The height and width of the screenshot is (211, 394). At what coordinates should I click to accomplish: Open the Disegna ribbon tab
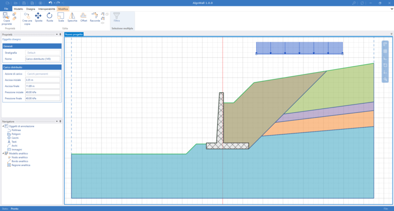click(x=31, y=9)
